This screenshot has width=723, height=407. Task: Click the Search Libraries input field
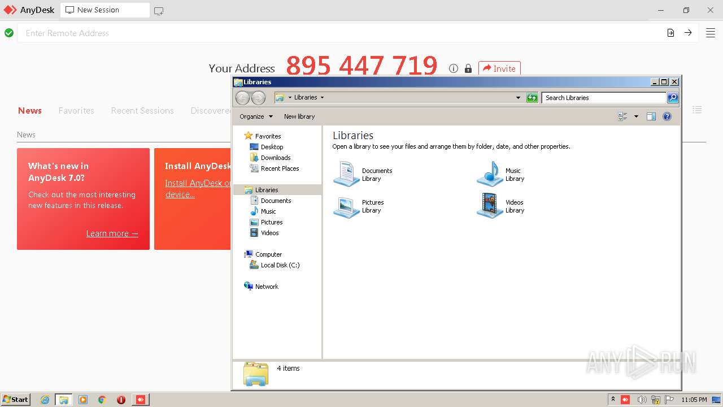(x=603, y=98)
